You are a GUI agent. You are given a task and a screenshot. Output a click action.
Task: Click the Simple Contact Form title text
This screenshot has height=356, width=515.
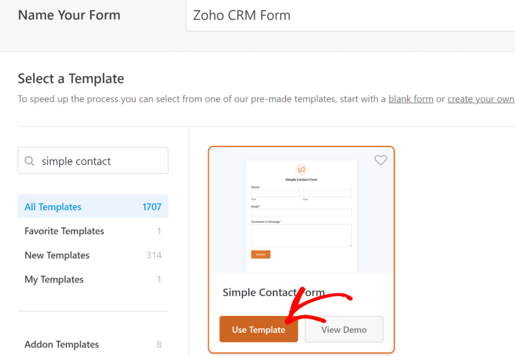coord(274,292)
